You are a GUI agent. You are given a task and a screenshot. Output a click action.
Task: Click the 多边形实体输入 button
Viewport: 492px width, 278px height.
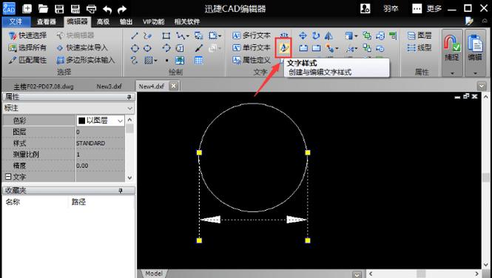coord(86,60)
